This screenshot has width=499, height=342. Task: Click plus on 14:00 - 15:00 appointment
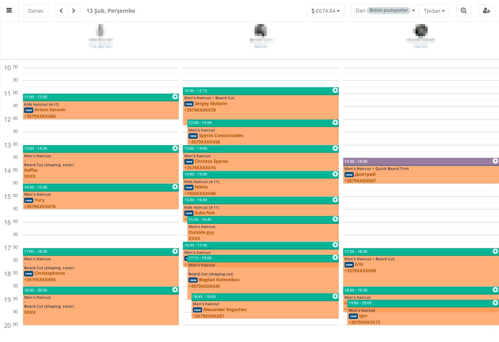[x=335, y=174]
